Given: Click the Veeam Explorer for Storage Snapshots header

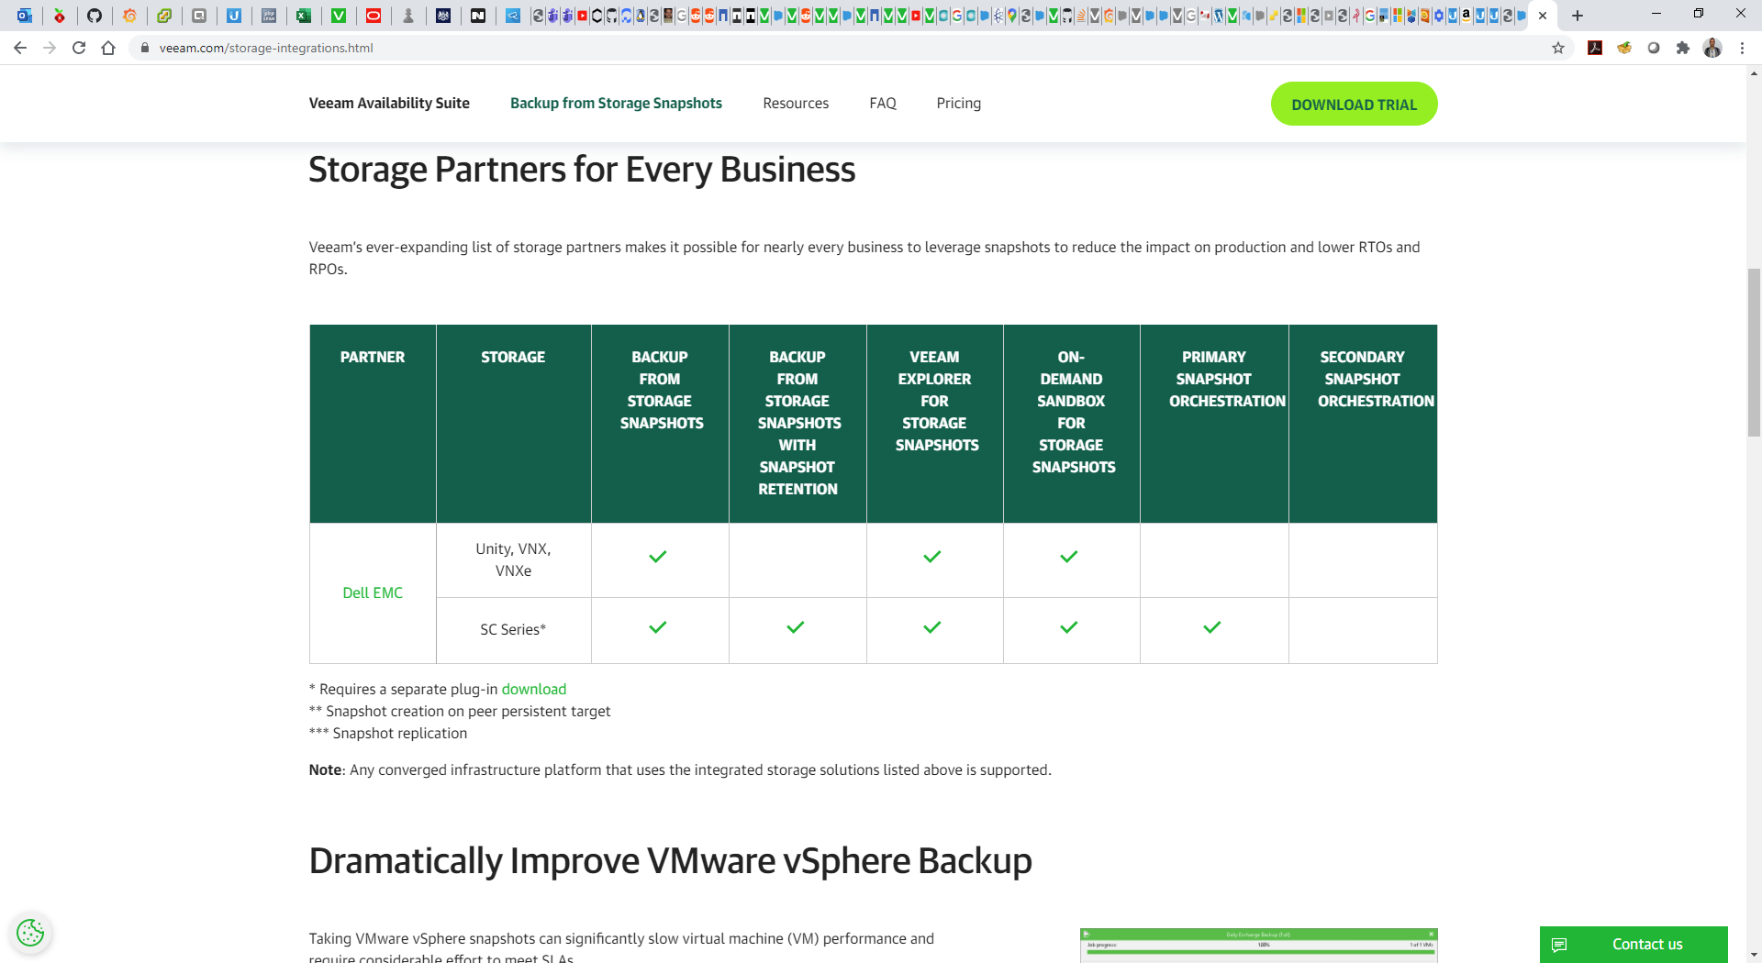Looking at the screenshot, I should click(935, 424).
